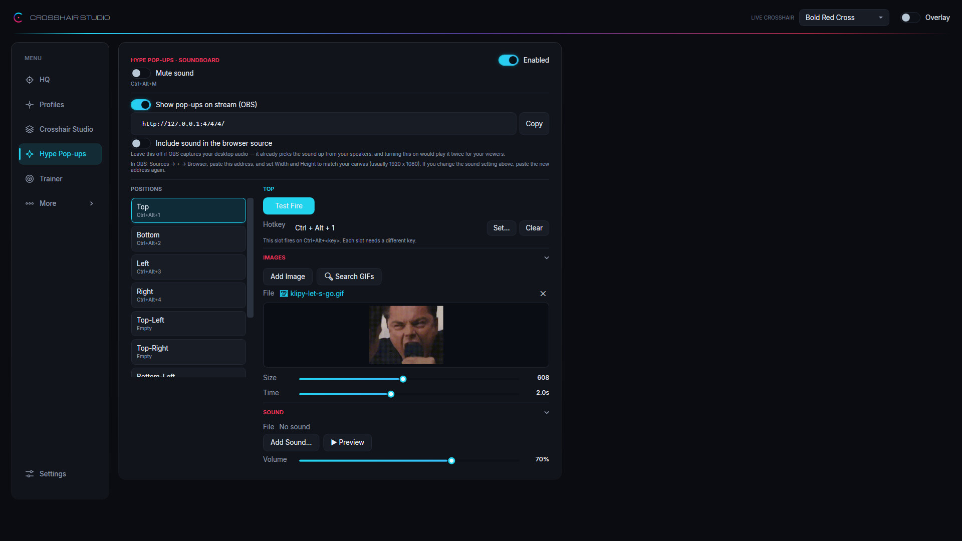Viewport: 962px width, 541px height.
Task: Enable Include sound in the browser source
Action: tap(140, 143)
